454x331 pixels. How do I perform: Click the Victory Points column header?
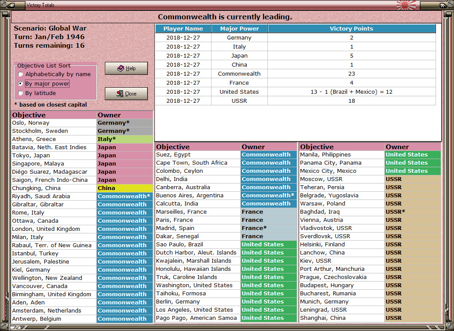pyautogui.click(x=352, y=28)
